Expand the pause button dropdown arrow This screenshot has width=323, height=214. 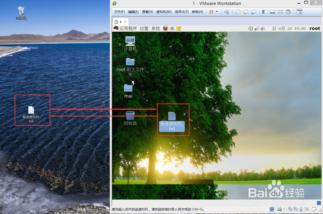pos(217,12)
